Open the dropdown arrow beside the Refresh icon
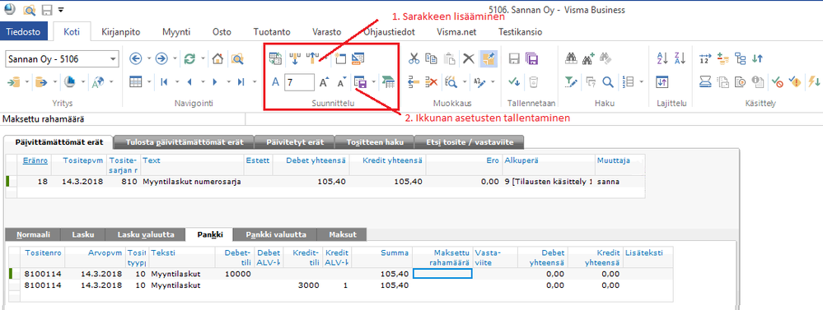Viewport: 823px width, 310px height. point(203,59)
